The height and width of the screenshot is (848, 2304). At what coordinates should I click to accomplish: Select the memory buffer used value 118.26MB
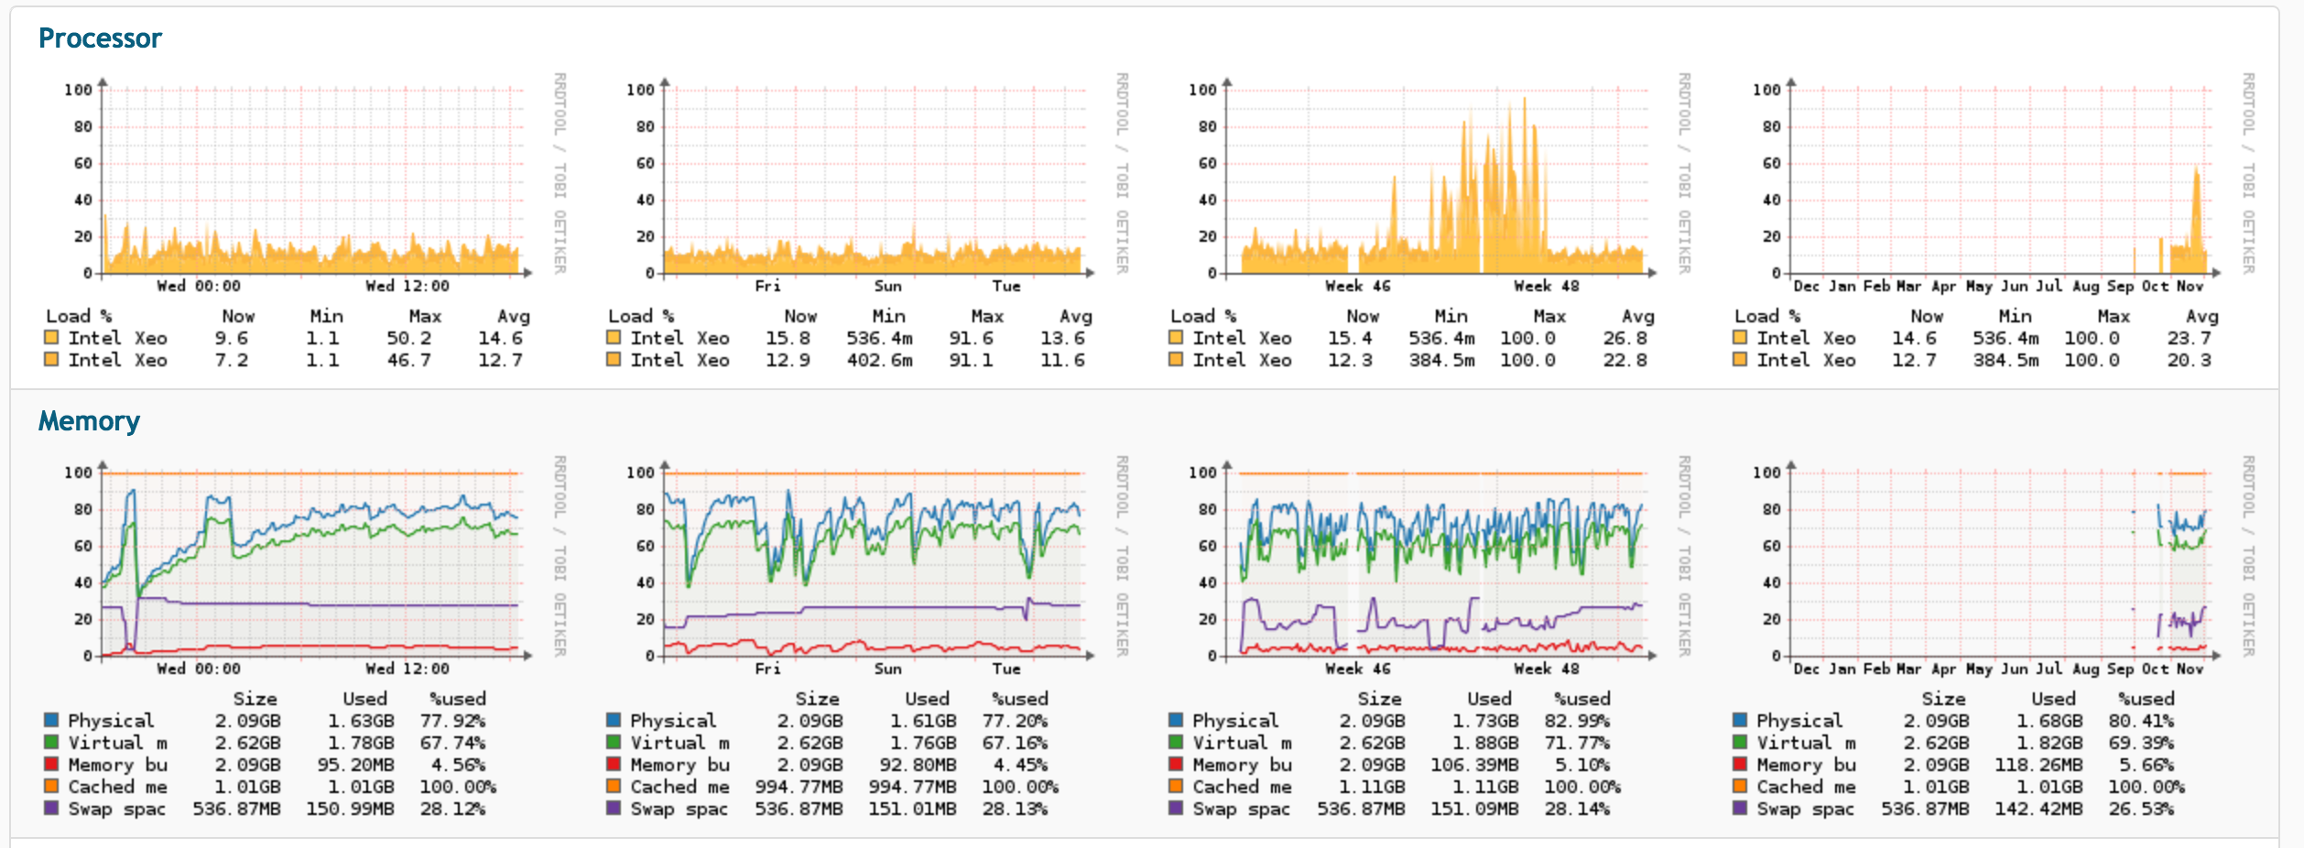coord(2038,765)
